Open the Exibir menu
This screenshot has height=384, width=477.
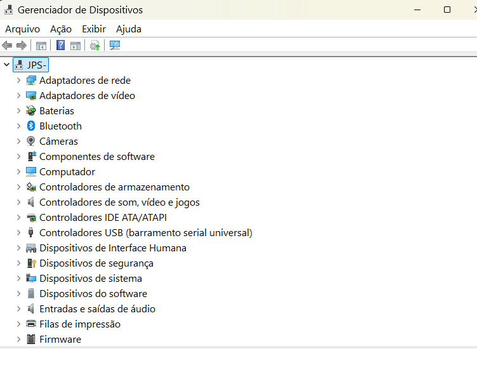point(94,29)
